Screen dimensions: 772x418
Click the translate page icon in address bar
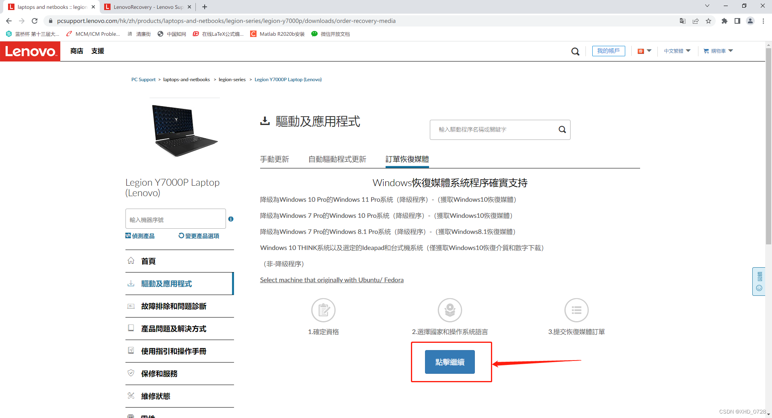pos(683,21)
